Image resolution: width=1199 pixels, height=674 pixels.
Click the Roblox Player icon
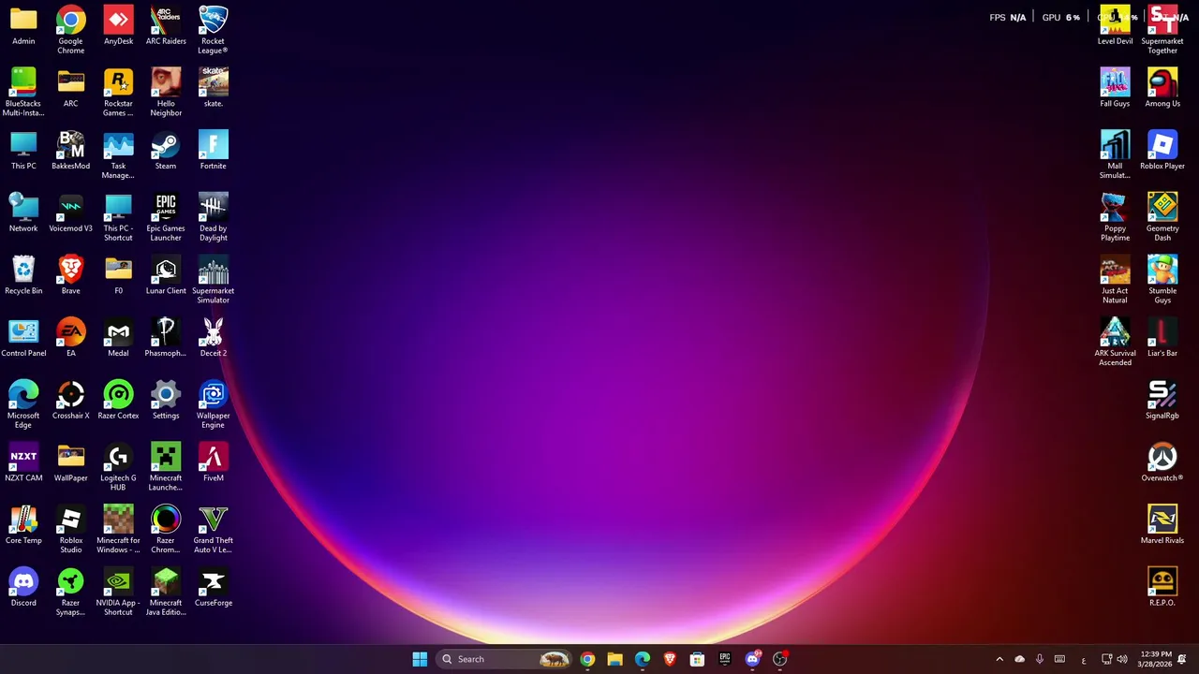coord(1162,145)
